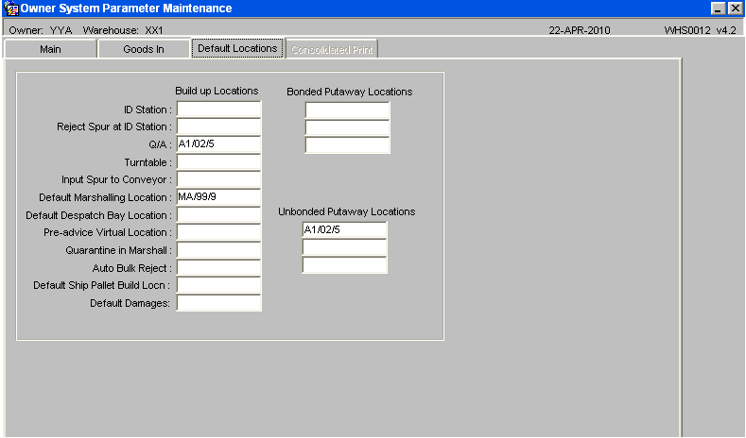Focus the Reject Spur at ID Station field

click(x=218, y=126)
